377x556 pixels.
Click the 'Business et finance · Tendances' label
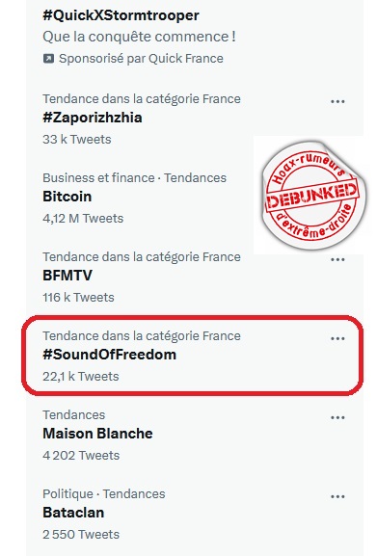(x=134, y=177)
